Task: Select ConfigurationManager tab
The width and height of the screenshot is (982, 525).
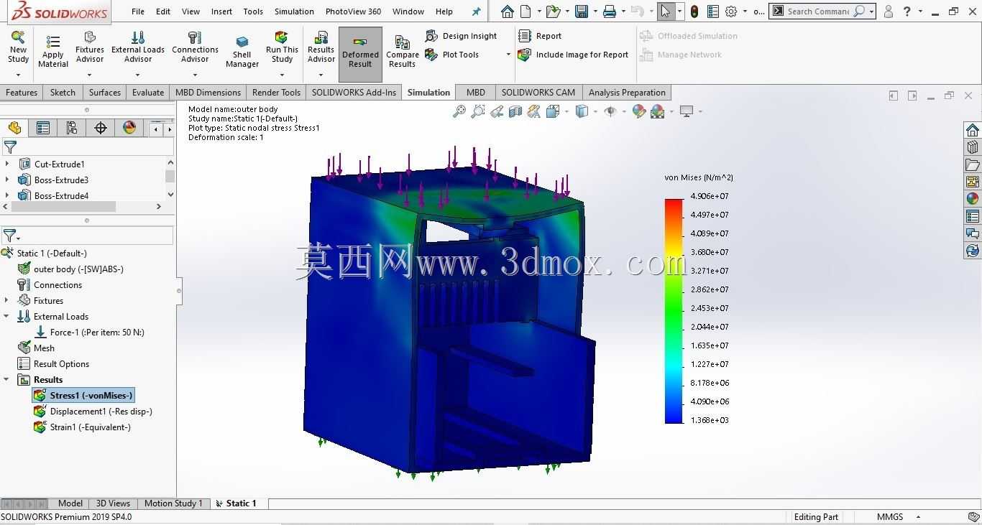Action: click(72, 128)
